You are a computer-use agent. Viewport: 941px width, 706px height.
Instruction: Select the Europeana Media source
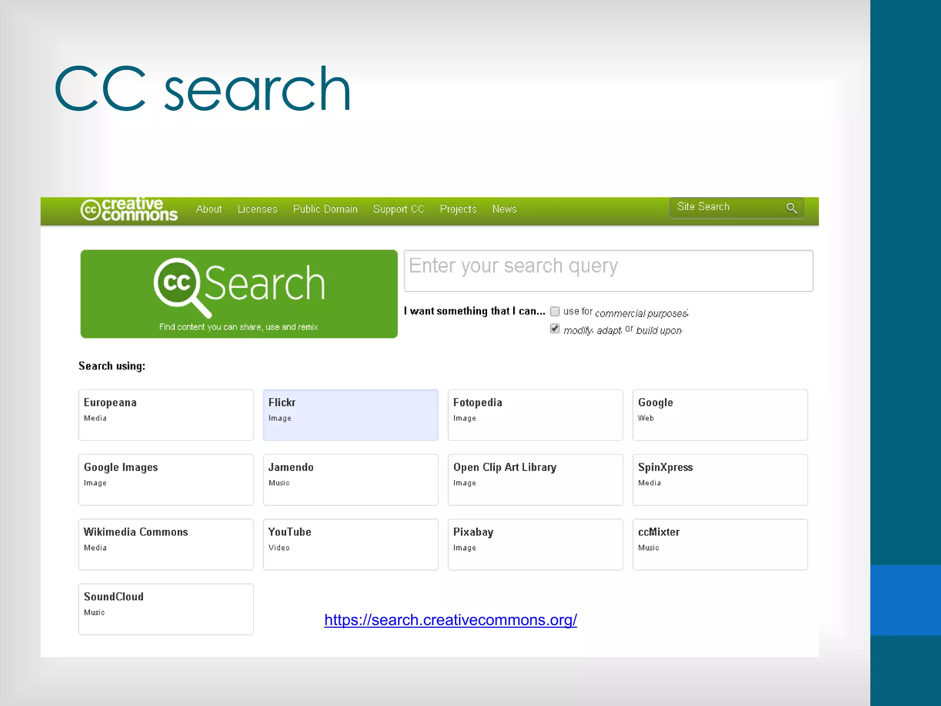pos(166,415)
